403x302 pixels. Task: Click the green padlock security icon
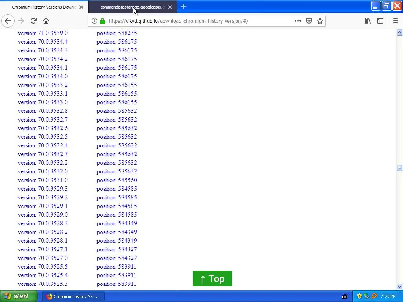point(102,21)
